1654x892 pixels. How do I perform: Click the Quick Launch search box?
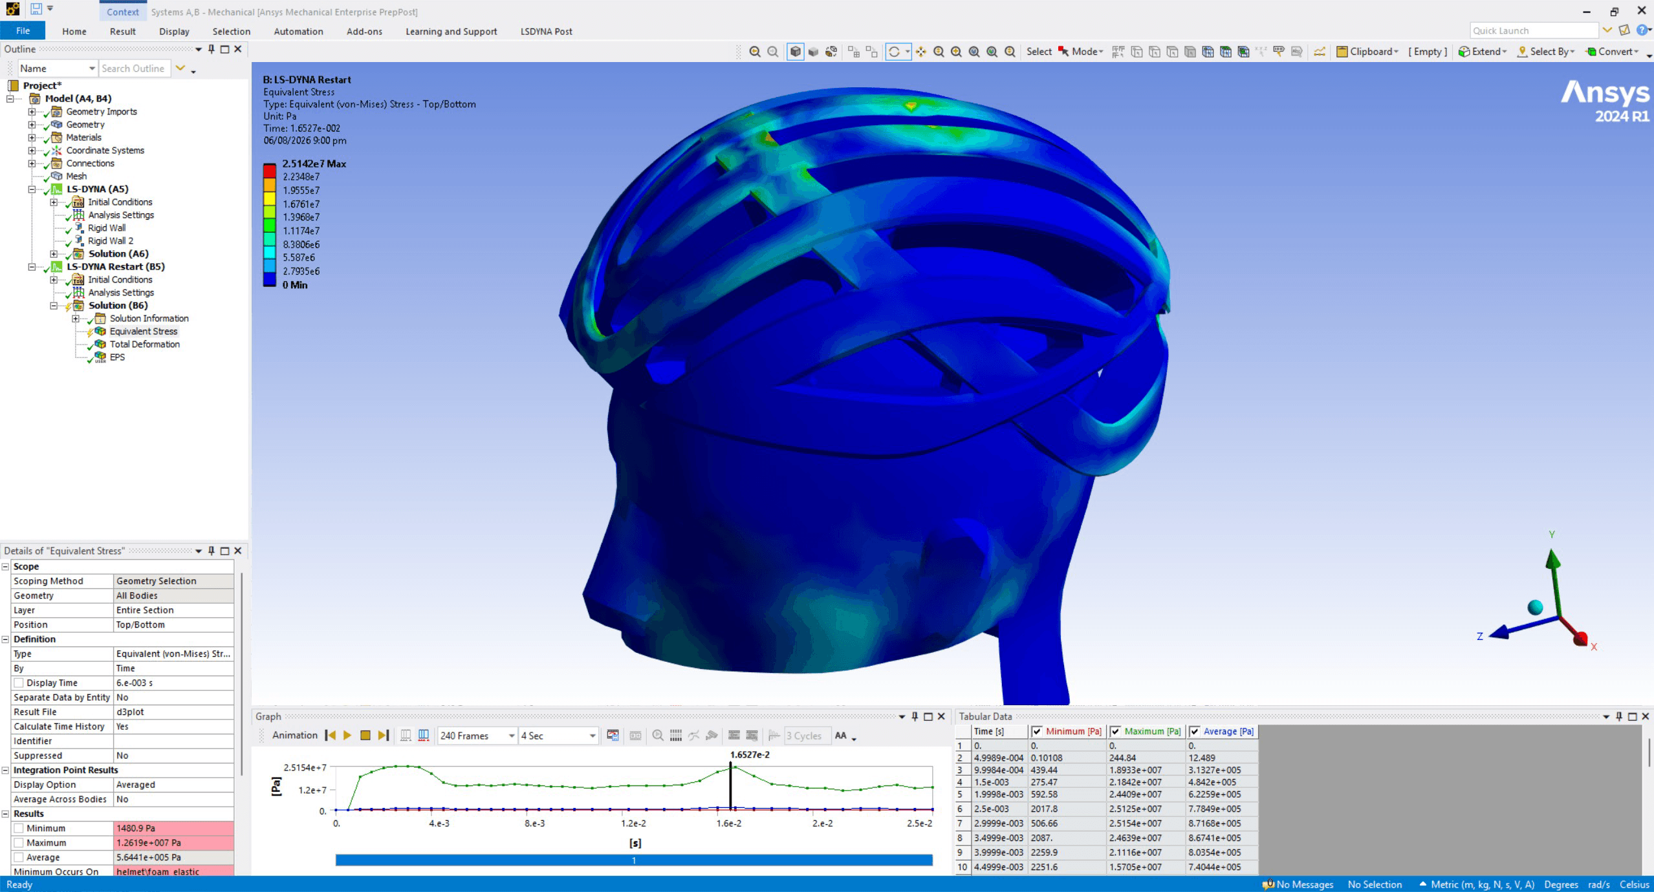1534,30
